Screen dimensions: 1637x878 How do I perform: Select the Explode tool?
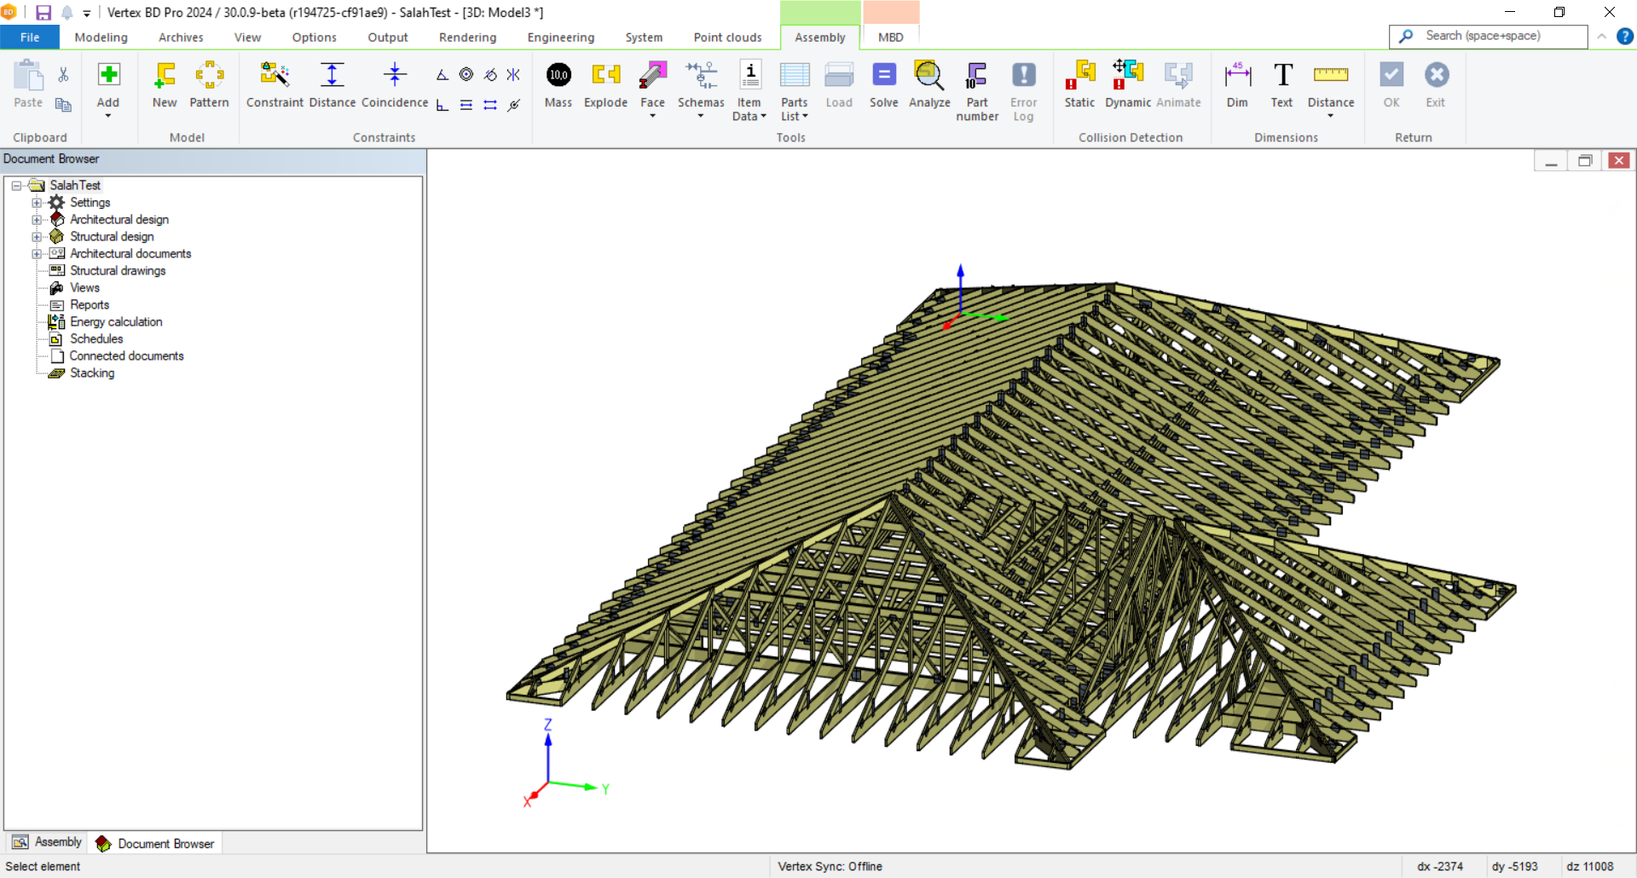point(605,76)
